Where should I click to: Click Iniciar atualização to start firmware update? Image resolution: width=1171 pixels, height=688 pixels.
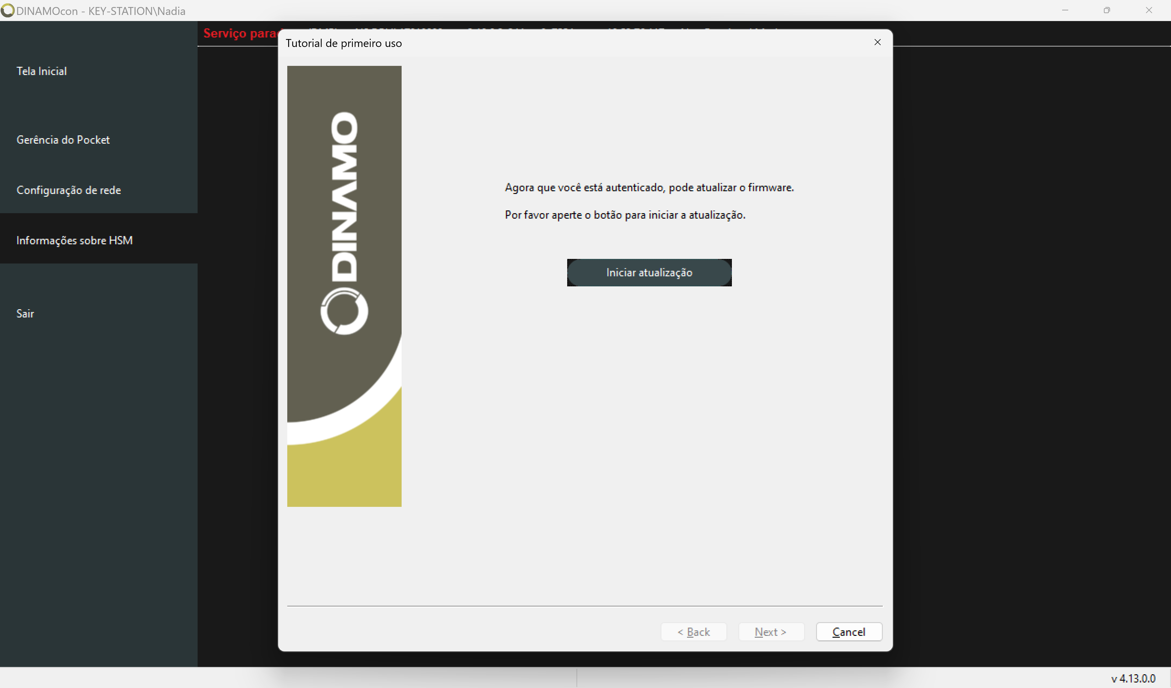click(x=649, y=272)
